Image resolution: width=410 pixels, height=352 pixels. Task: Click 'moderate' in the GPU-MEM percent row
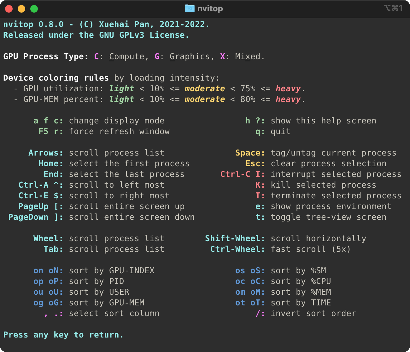click(x=205, y=99)
